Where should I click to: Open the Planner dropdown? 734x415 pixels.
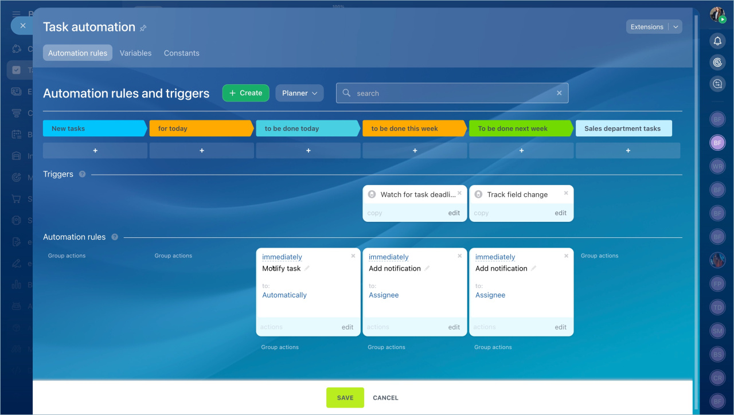[x=299, y=93]
